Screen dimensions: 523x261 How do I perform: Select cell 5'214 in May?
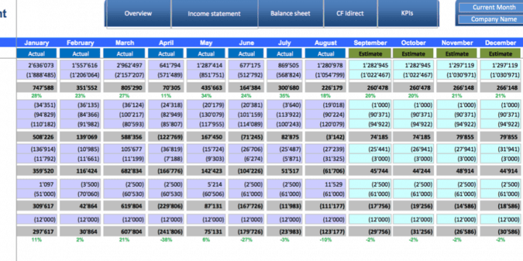click(206, 184)
